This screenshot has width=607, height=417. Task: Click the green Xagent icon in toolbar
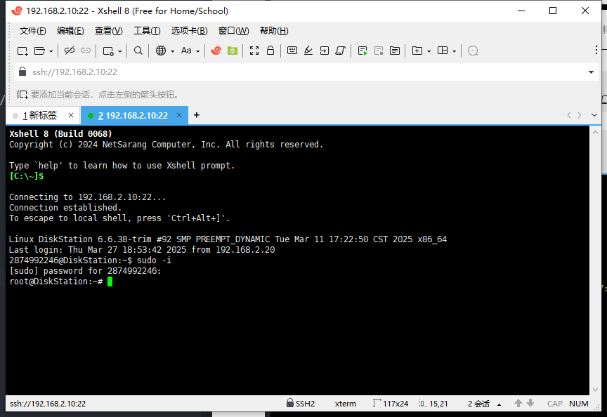pyautogui.click(x=233, y=51)
